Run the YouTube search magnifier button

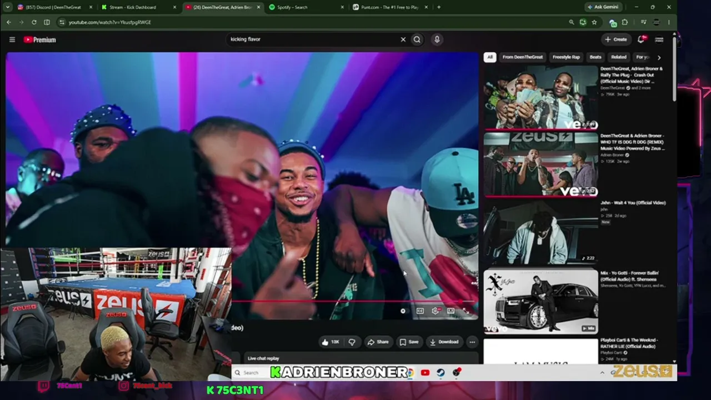[x=417, y=39]
